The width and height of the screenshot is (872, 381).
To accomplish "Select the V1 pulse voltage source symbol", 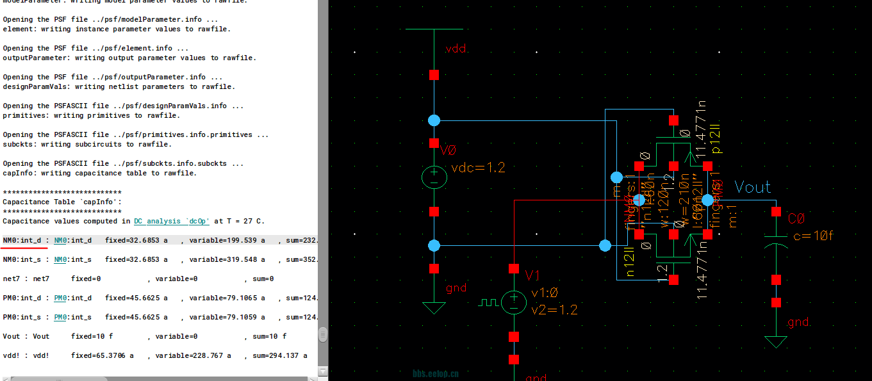I will pyautogui.click(x=513, y=302).
